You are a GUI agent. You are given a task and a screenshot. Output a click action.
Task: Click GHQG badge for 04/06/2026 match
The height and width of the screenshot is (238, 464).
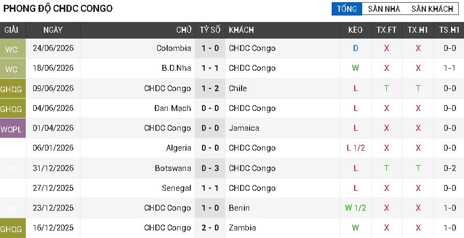11,108
